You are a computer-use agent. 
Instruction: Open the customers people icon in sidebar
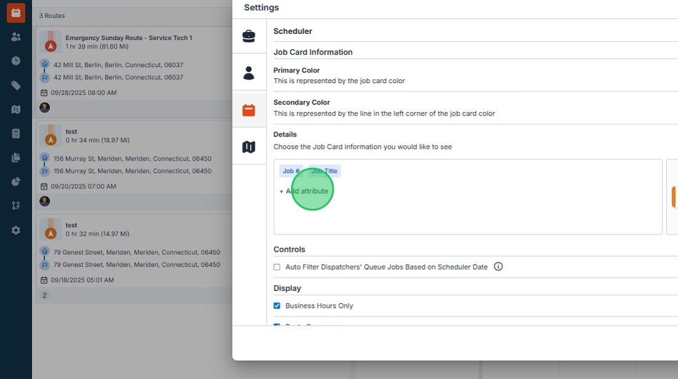[x=16, y=37]
